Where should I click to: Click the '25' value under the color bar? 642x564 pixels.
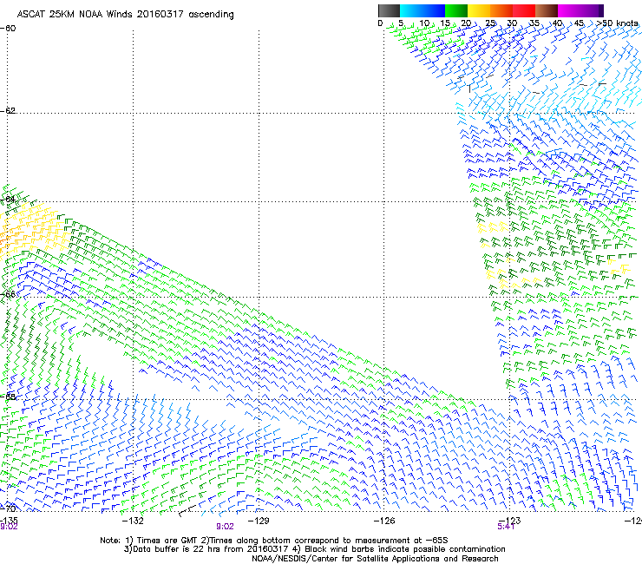490,23
